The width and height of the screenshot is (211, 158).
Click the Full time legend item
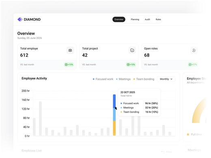point(194,135)
